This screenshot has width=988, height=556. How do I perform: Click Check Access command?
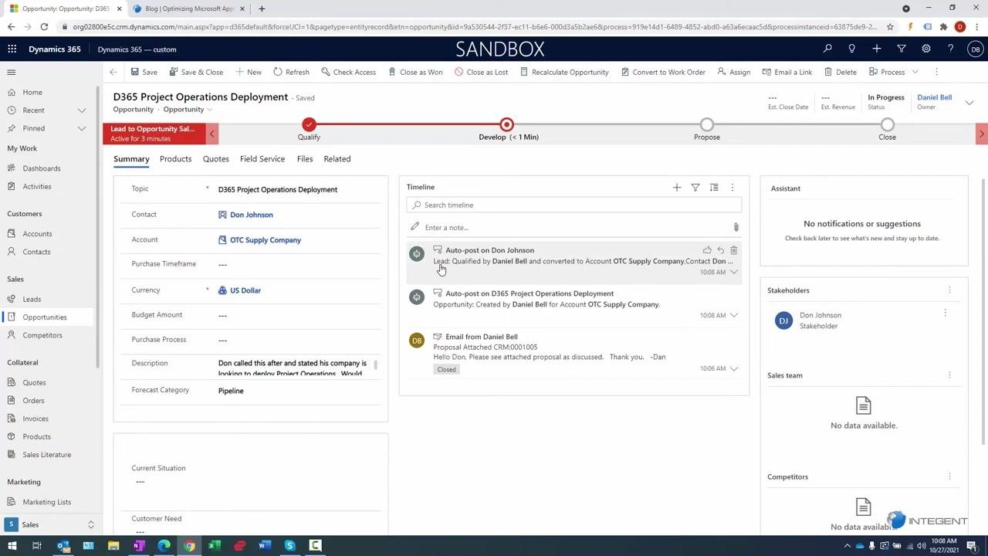[x=348, y=72]
